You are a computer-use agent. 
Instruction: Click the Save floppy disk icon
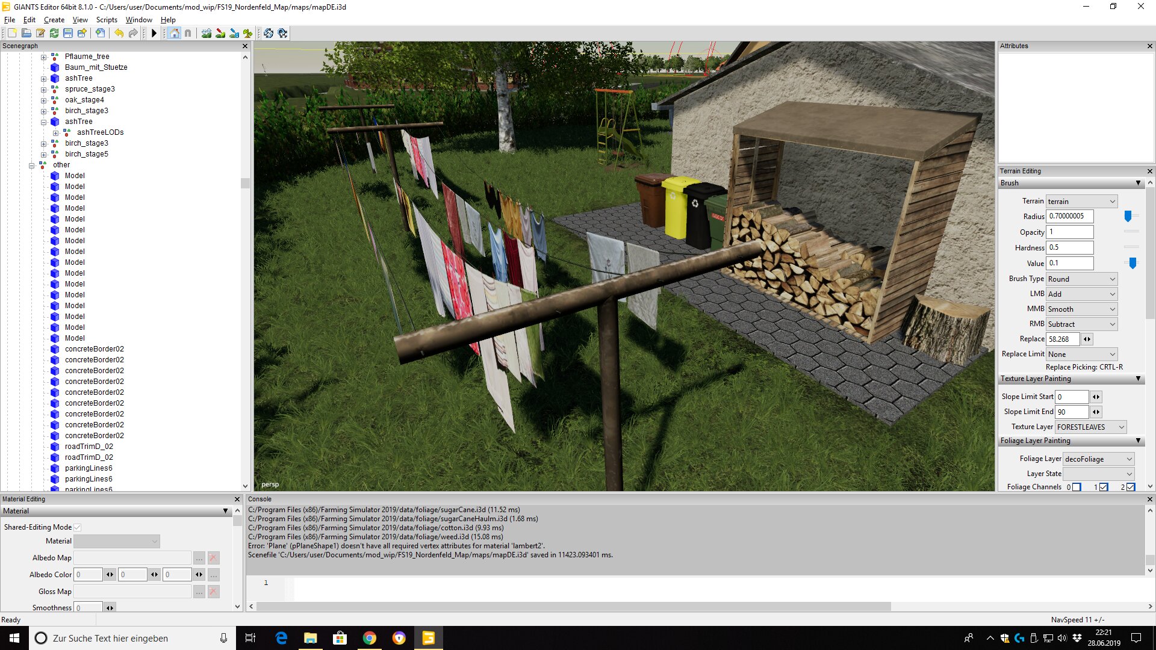pos(68,33)
